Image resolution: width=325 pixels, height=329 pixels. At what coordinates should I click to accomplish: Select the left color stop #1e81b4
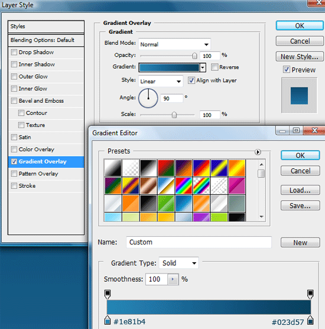pos(108,320)
